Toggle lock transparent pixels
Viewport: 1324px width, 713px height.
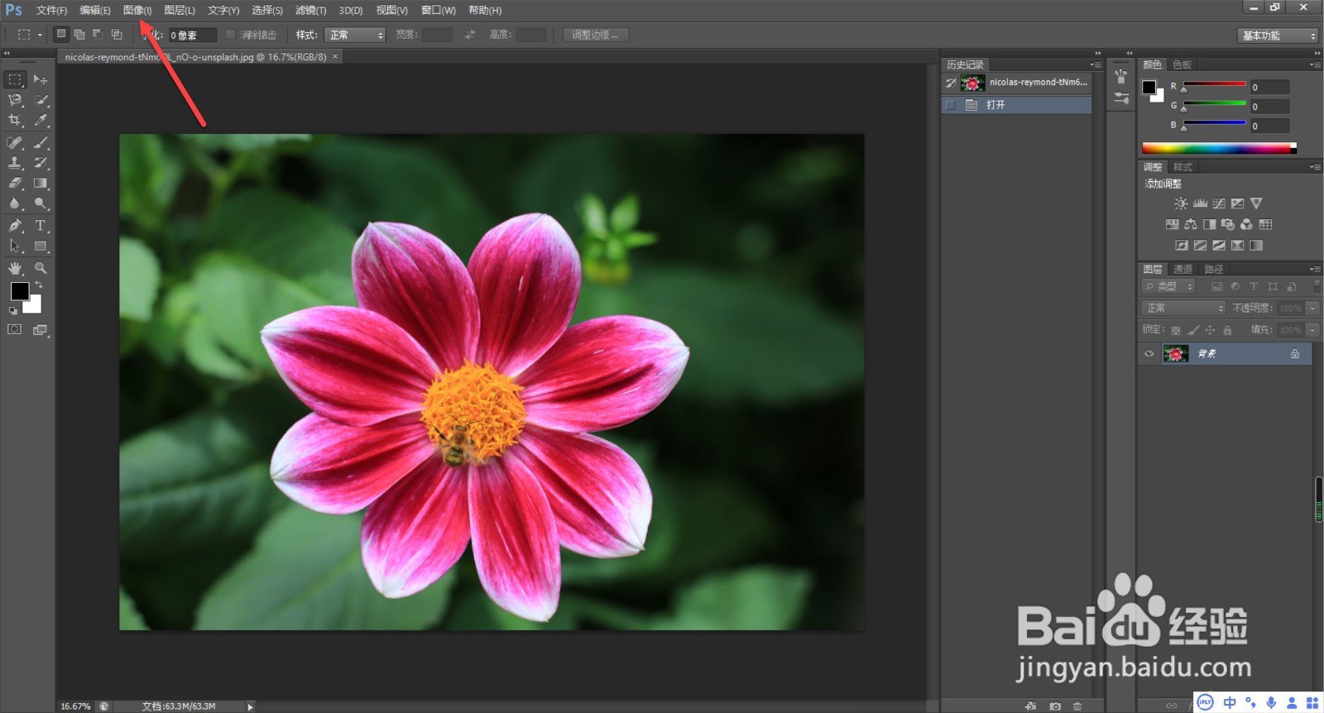pyautogui.click(x=1175, y=330)
